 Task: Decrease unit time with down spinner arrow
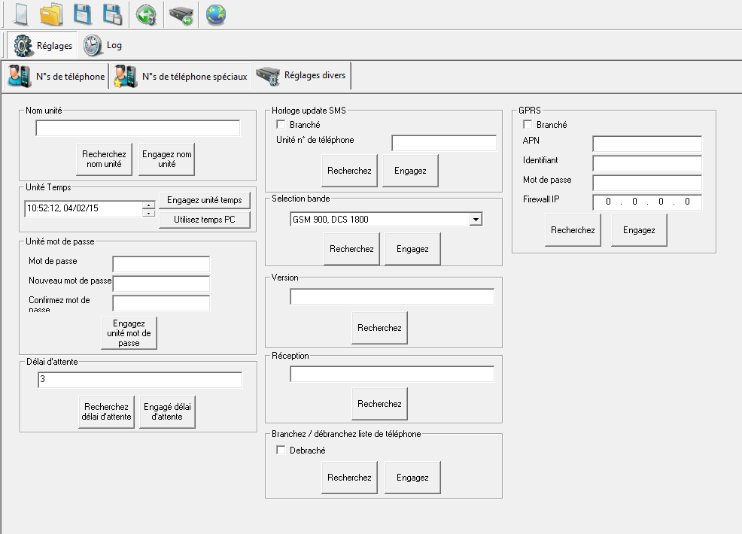[x=149, y=213]
